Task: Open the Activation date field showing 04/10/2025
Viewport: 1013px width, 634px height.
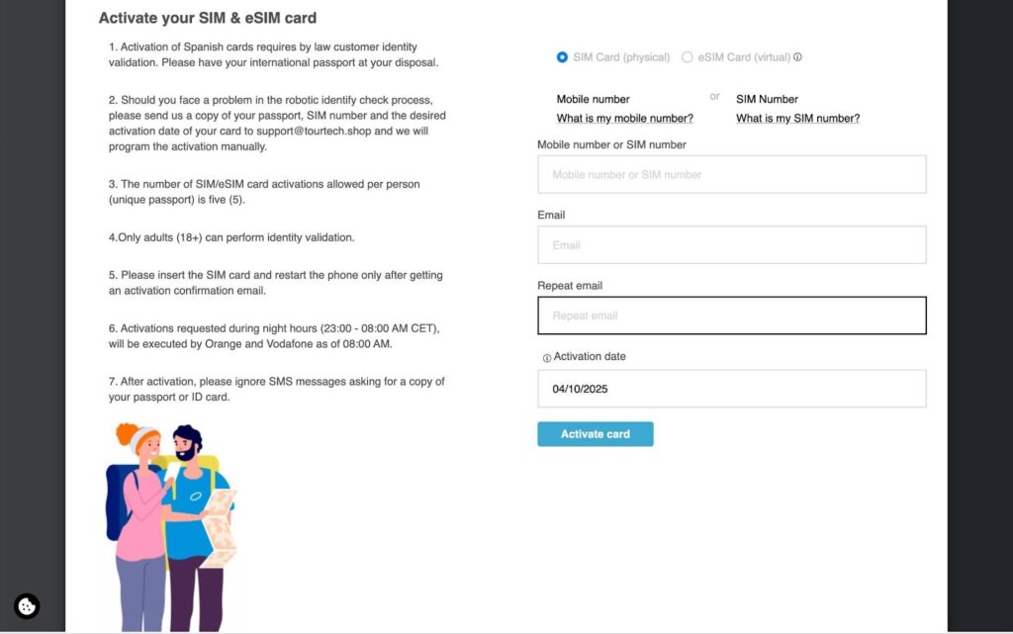Action: tap(731, 389)
